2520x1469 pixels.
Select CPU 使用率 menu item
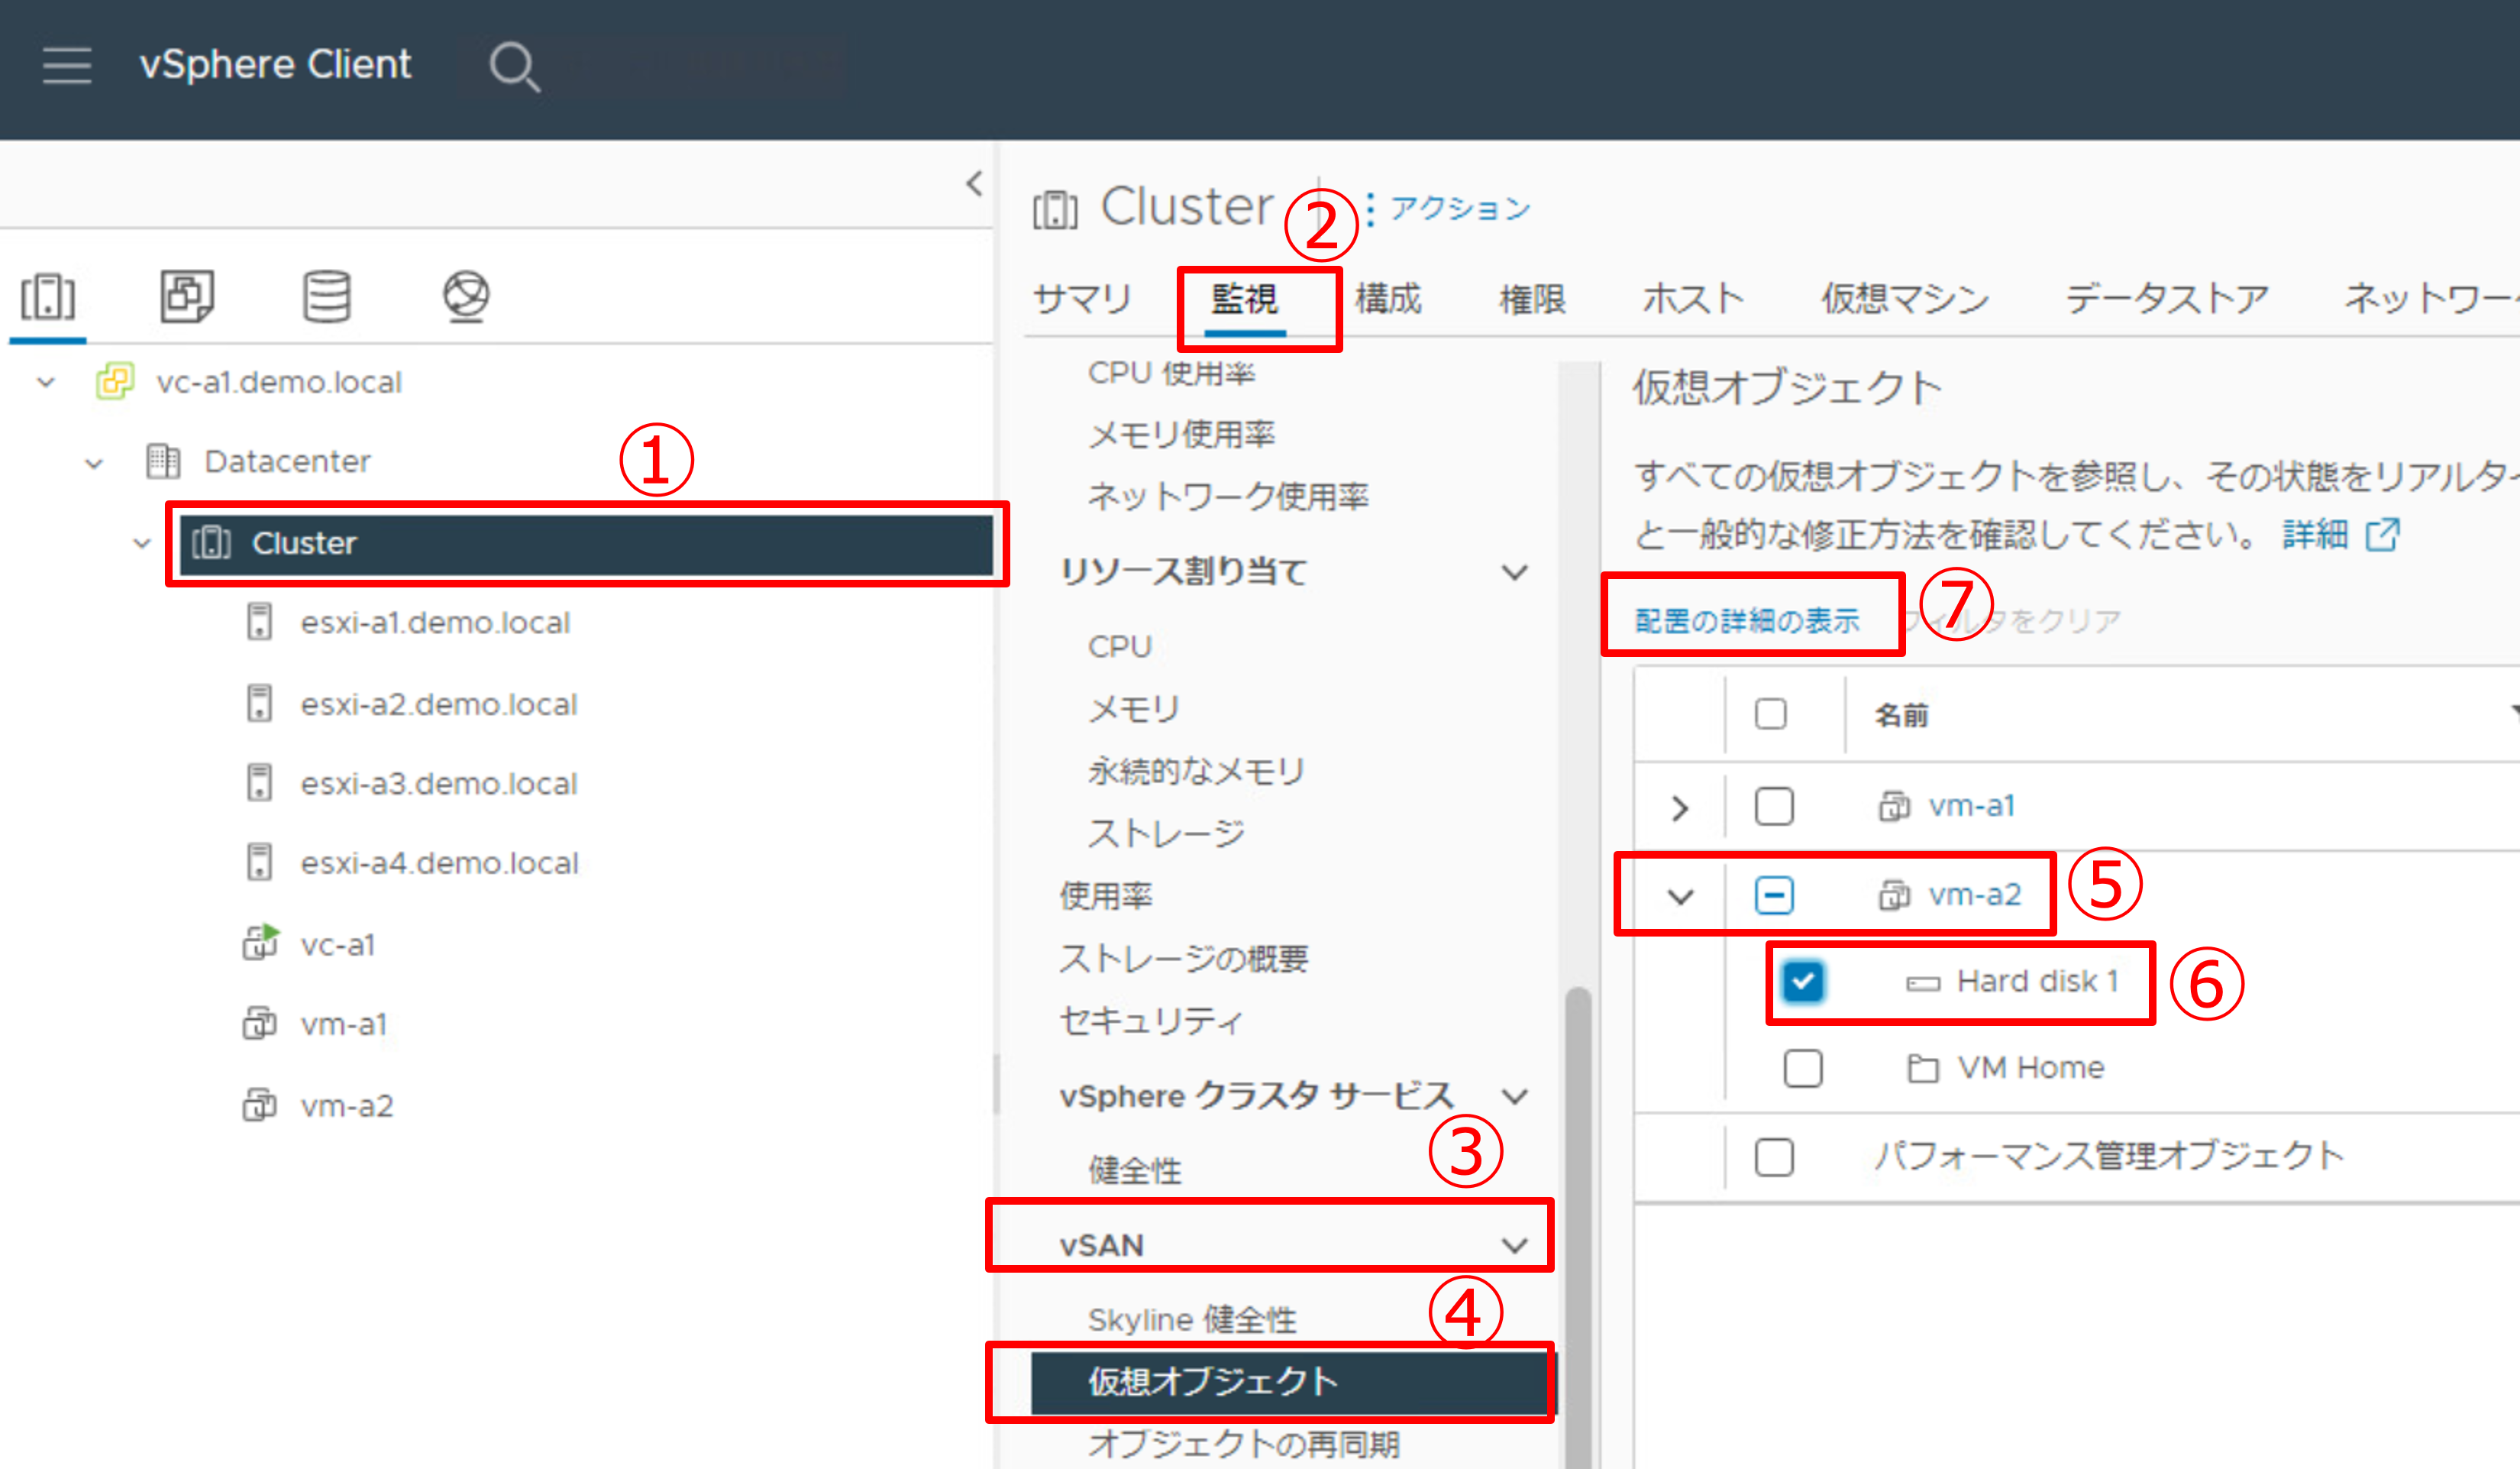[1171, 374]
